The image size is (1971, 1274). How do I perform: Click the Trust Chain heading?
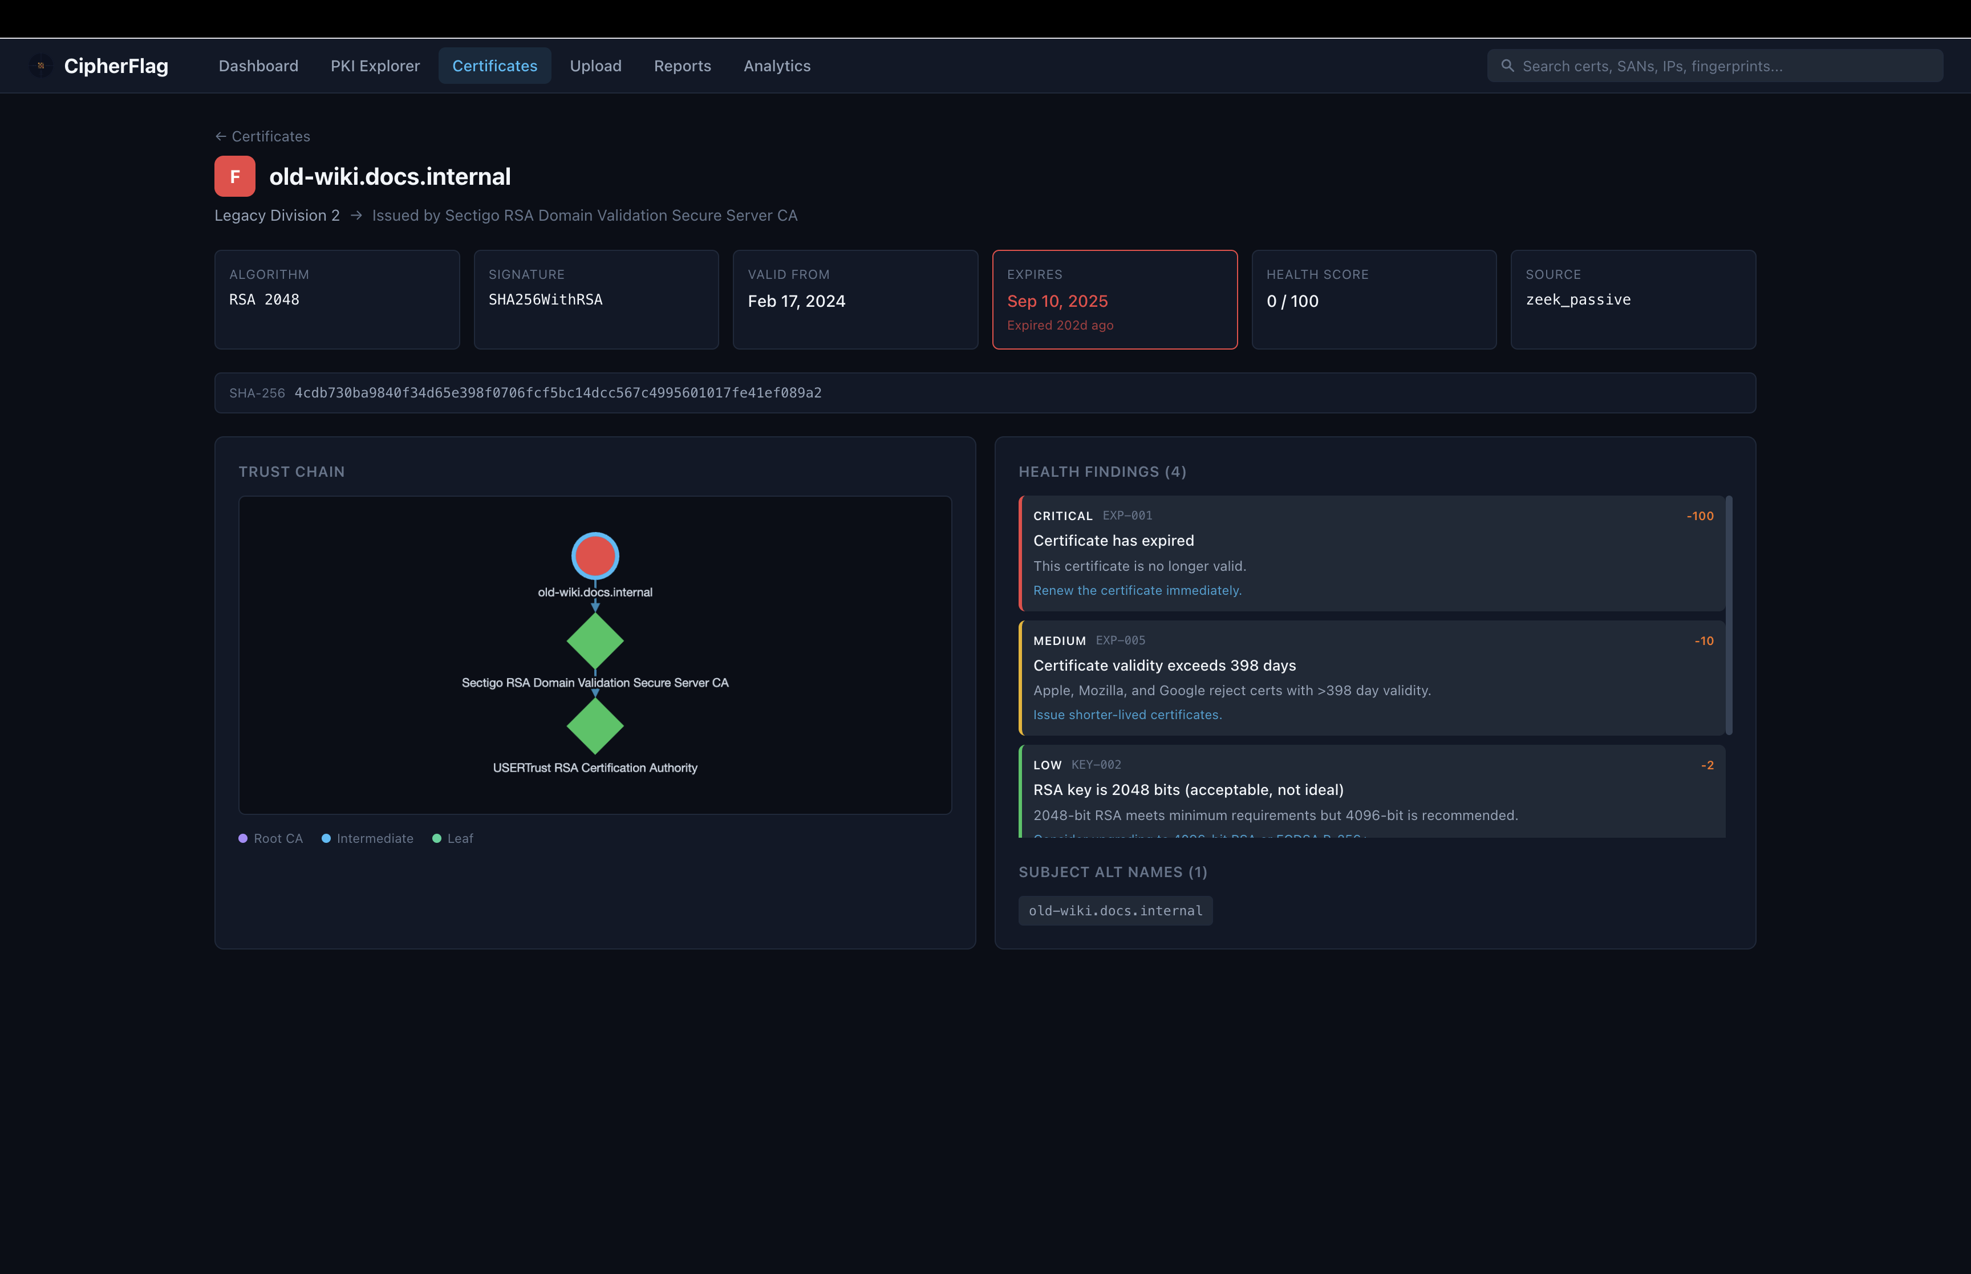(x=292, y=472)
